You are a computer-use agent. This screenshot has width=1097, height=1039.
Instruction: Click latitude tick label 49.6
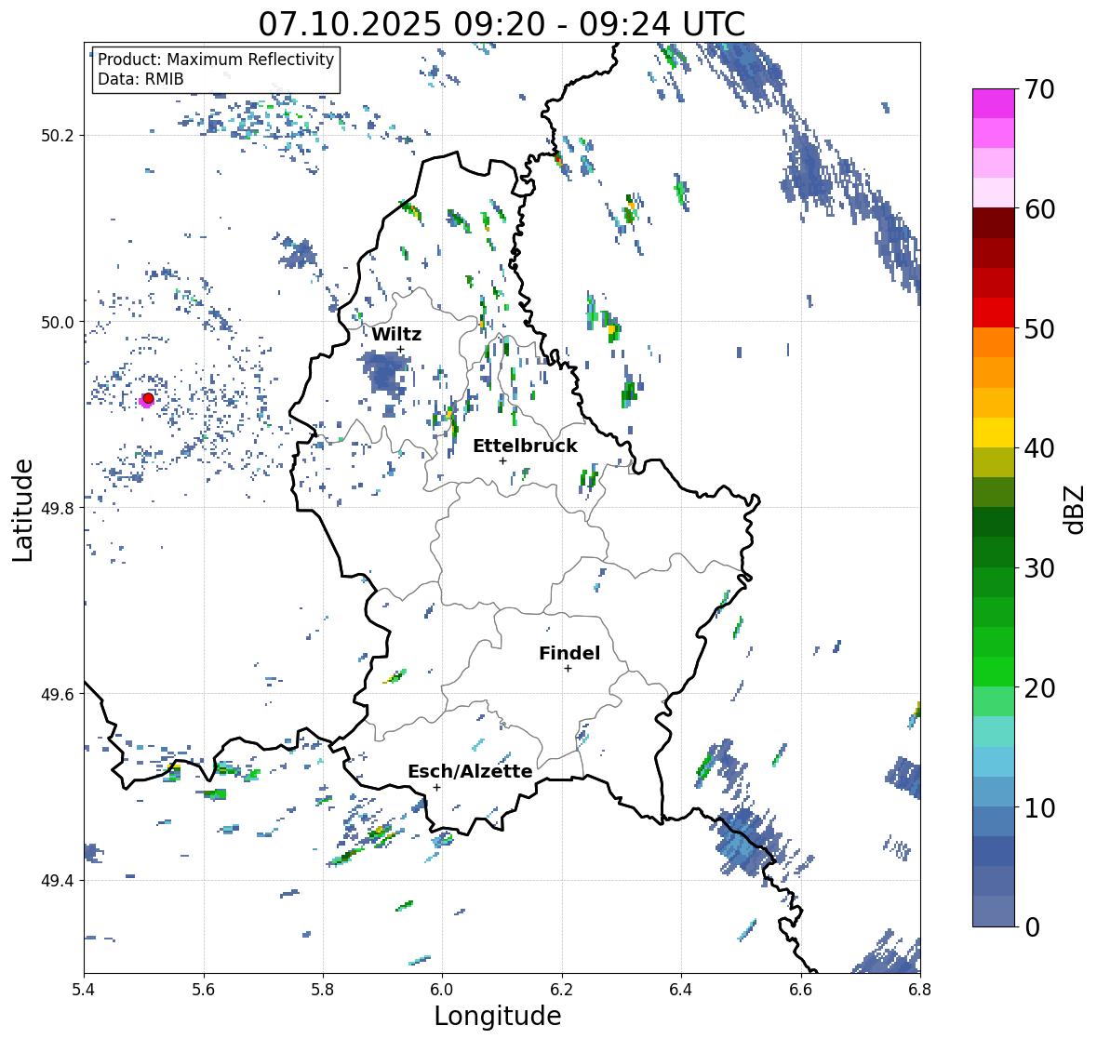click(x=58, y=694)
